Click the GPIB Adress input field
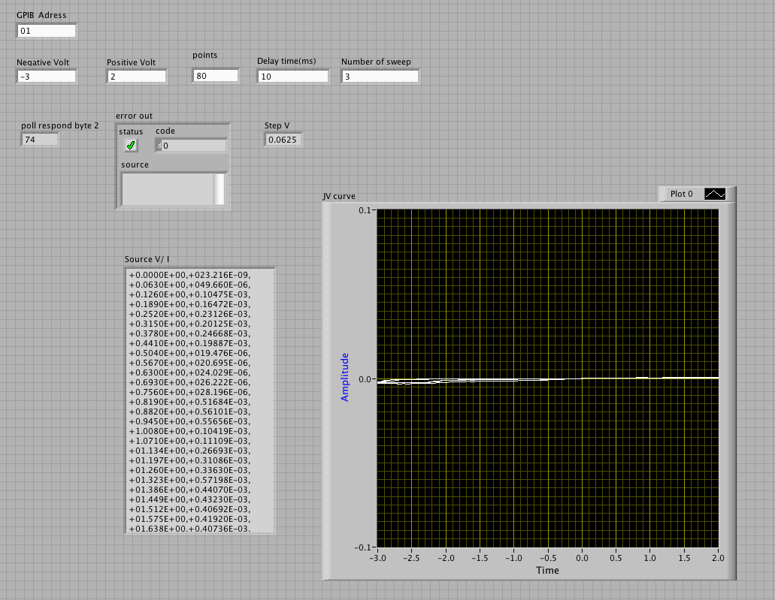The height and width of the screenshot is (600, 775). [x=47, y=31]
